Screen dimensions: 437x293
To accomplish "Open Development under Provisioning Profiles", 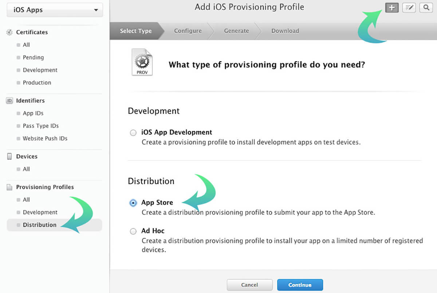I will [x=40, y=212].
